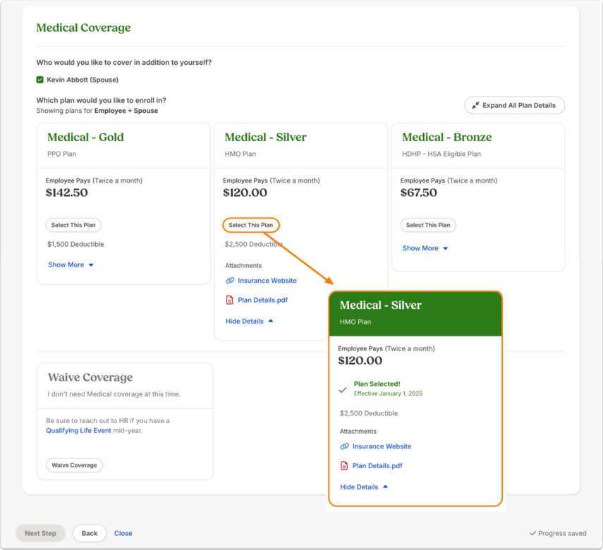Image resolution: width=603 pixels, height=550 pixels.
Task: Click the Plan Selected! message
Action: point(377,384)
